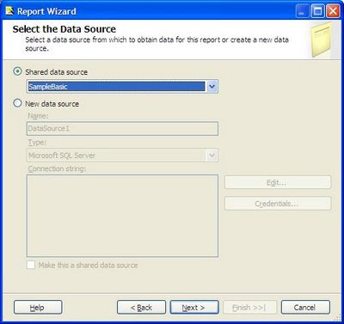
Task: Click inside the Connection string box
Action: coord(122,216)
